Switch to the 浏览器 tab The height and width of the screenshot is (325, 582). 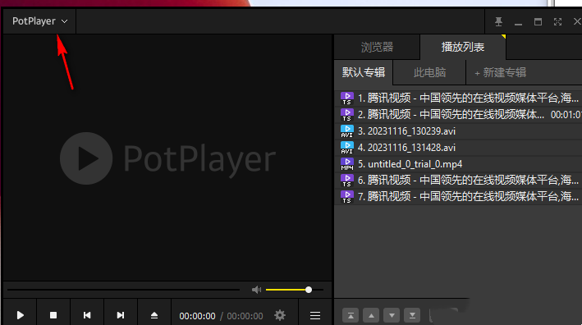pyautogui.click(x=377, y=47)
